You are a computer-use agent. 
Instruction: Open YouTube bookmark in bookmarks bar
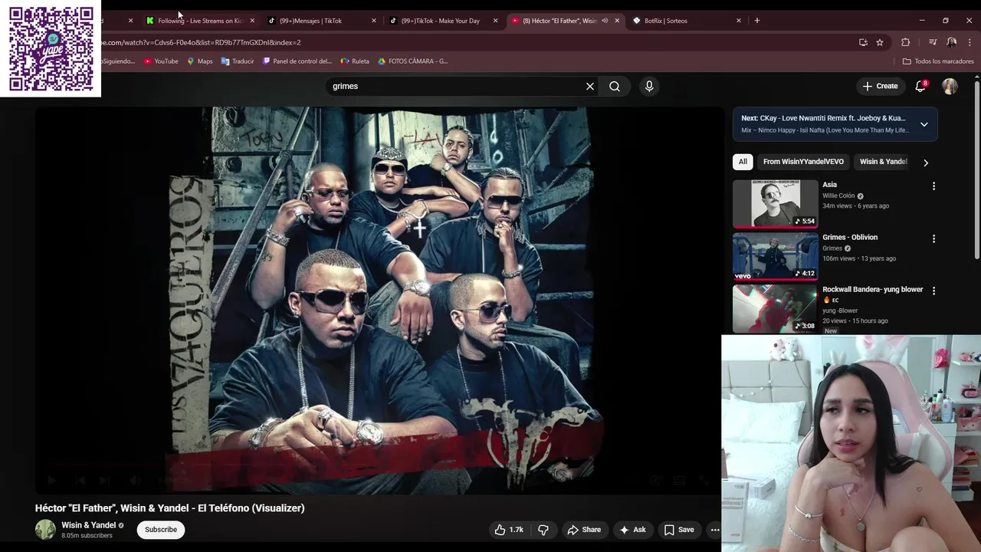click(161, 61)
